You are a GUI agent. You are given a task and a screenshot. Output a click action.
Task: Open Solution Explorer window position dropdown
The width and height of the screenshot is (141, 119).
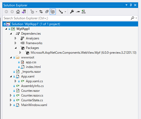coord(126,5)
